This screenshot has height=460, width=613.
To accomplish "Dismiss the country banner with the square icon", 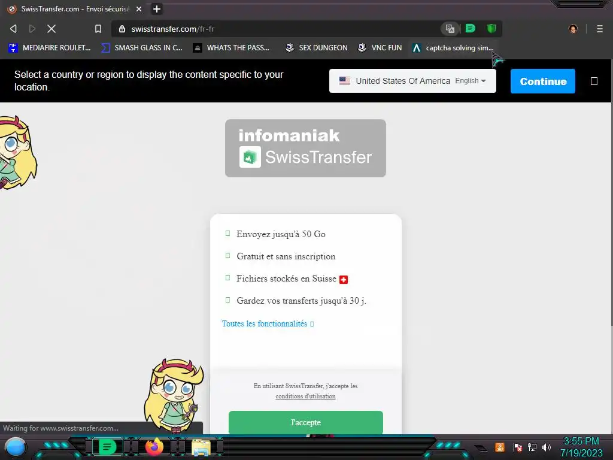I will tap(594, 81).
